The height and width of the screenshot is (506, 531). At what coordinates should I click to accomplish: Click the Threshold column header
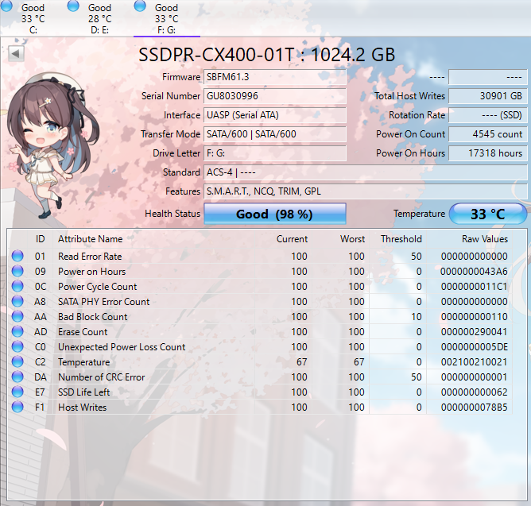401,239
